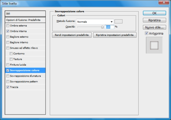Enable the Bagliore esterno checkbox
Viewport: 171px width, 120px height.
point(8,37)
